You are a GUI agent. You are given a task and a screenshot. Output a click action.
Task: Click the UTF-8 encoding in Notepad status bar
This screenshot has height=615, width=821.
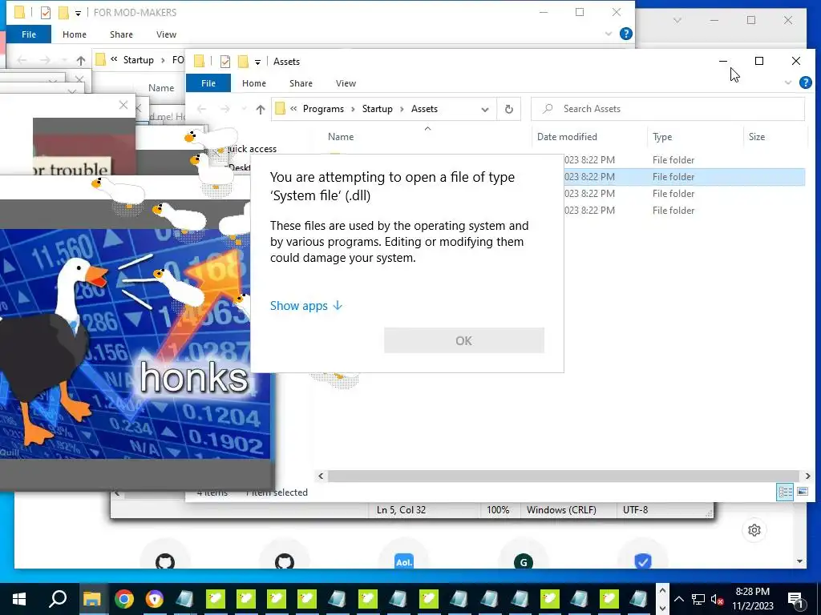coord(635,510)
